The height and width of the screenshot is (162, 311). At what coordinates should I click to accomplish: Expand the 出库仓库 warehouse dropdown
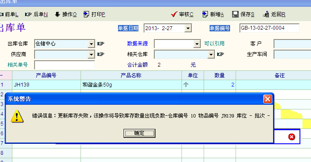(x=91, y=44)
